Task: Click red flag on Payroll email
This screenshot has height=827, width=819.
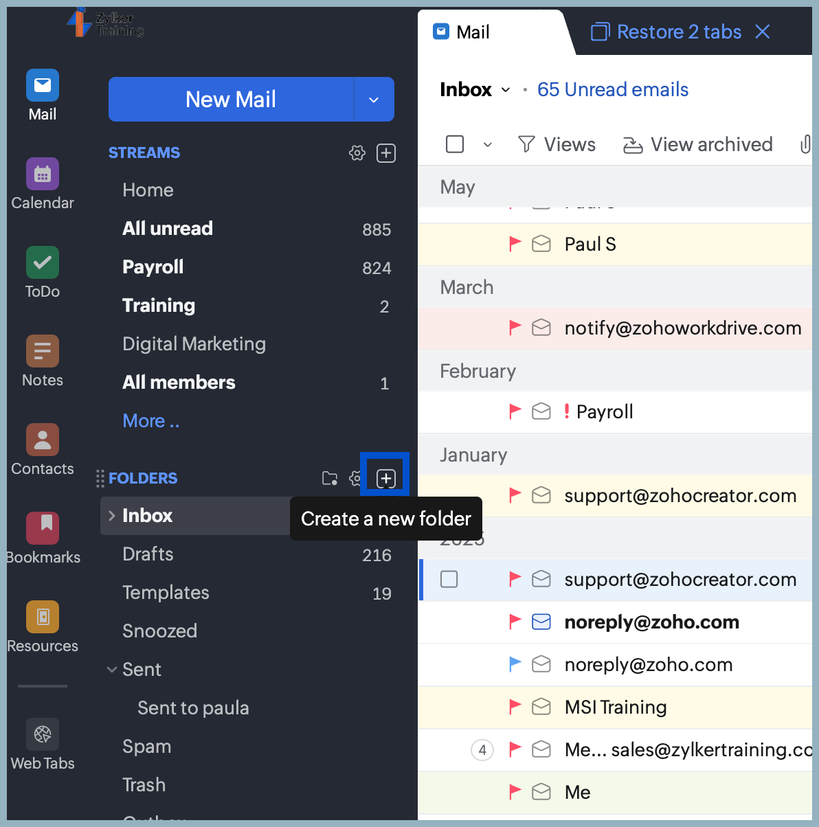Action: [x=515, y=411]
